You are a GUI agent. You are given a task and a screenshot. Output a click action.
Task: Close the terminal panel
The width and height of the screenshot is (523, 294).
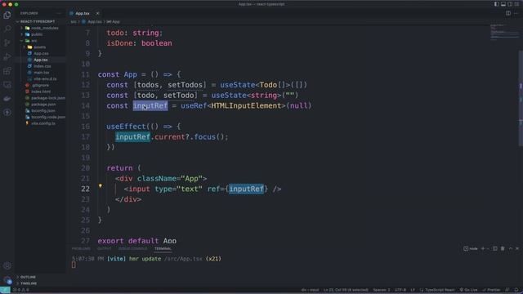pyautogui.click(x=517, y=248)
